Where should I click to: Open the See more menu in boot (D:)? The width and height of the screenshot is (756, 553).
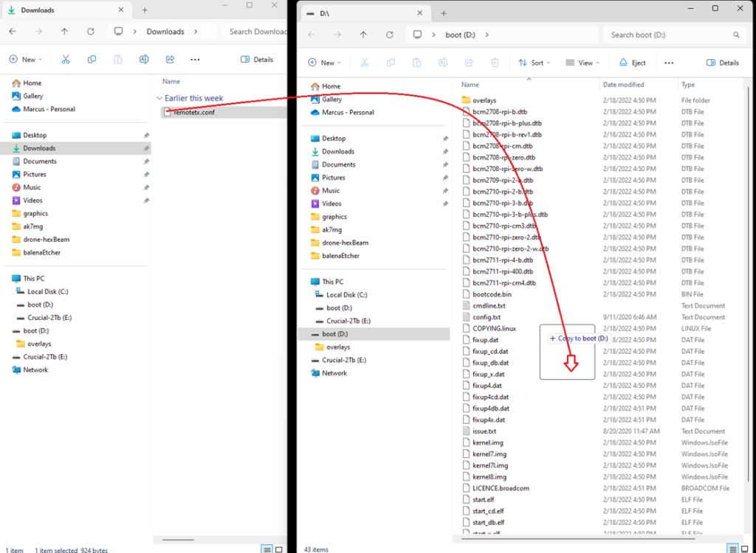(669, 62)
